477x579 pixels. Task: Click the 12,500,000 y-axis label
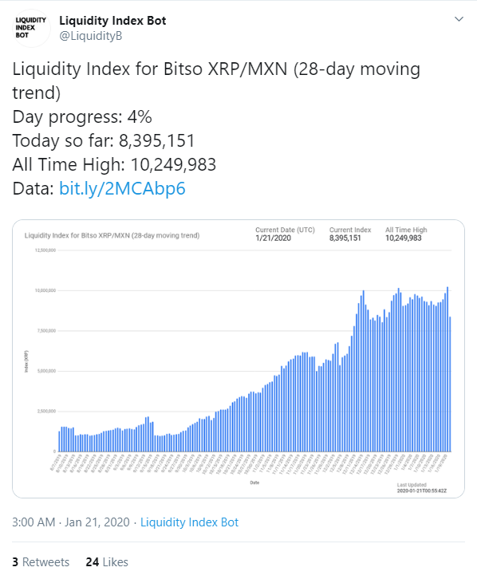pyautogui.click(x=45, y=250)
